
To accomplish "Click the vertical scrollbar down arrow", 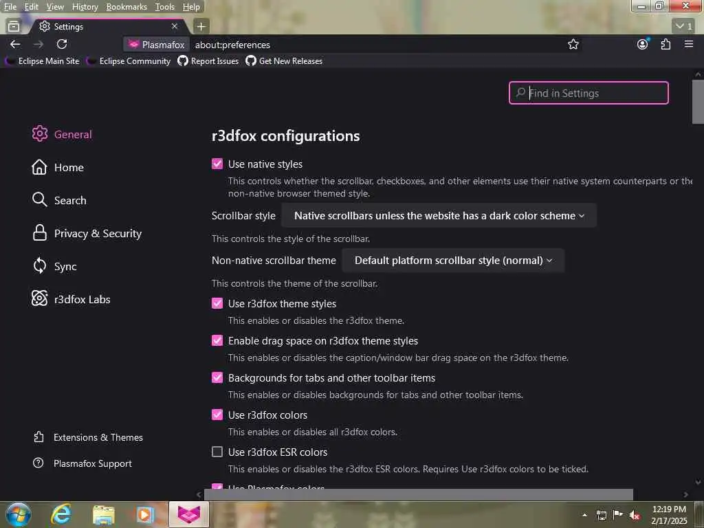I will [x=698, y=482].
